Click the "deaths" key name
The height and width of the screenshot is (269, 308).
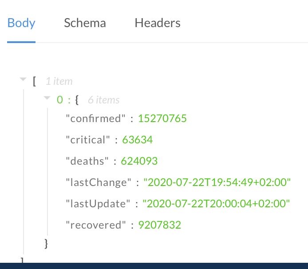click(87, 161)
